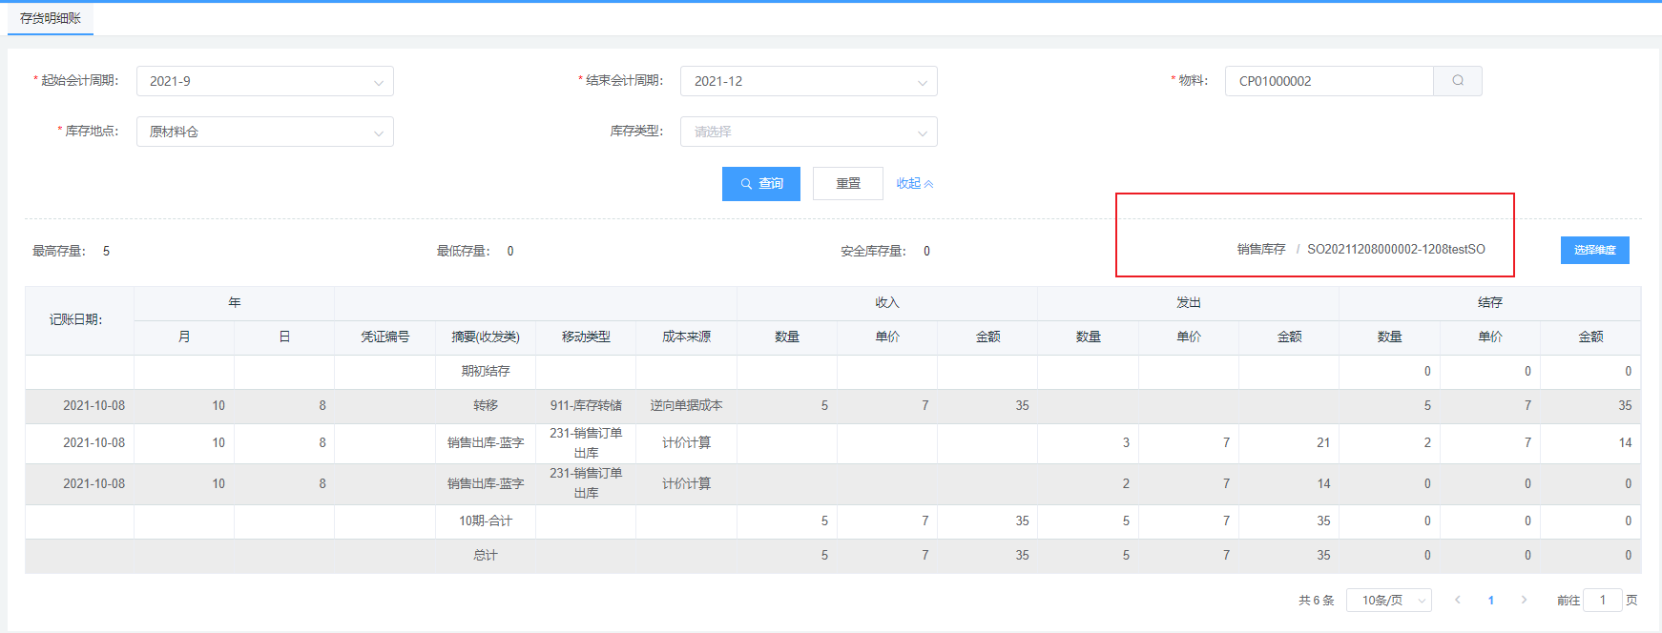Image resolution: width=1662 pixels, height=633 pixels.
Task: Click the page jump input box
Action: 1602,600
